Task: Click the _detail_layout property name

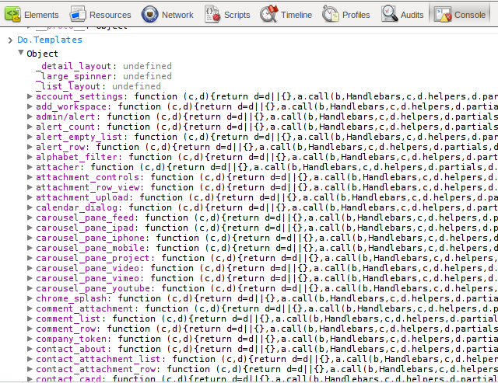Action: (x=73, y=66)
